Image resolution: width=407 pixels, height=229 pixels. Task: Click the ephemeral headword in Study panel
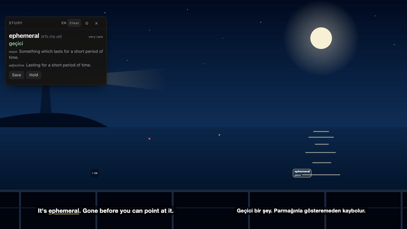24,36
